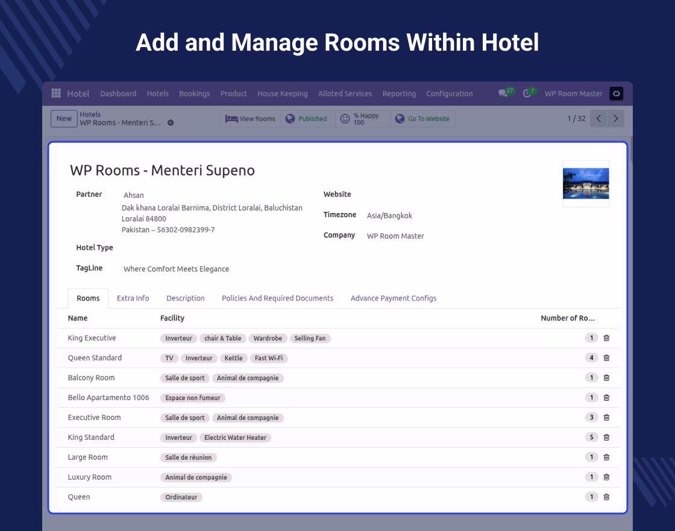Click the New record button

click(x=64, y=118)
